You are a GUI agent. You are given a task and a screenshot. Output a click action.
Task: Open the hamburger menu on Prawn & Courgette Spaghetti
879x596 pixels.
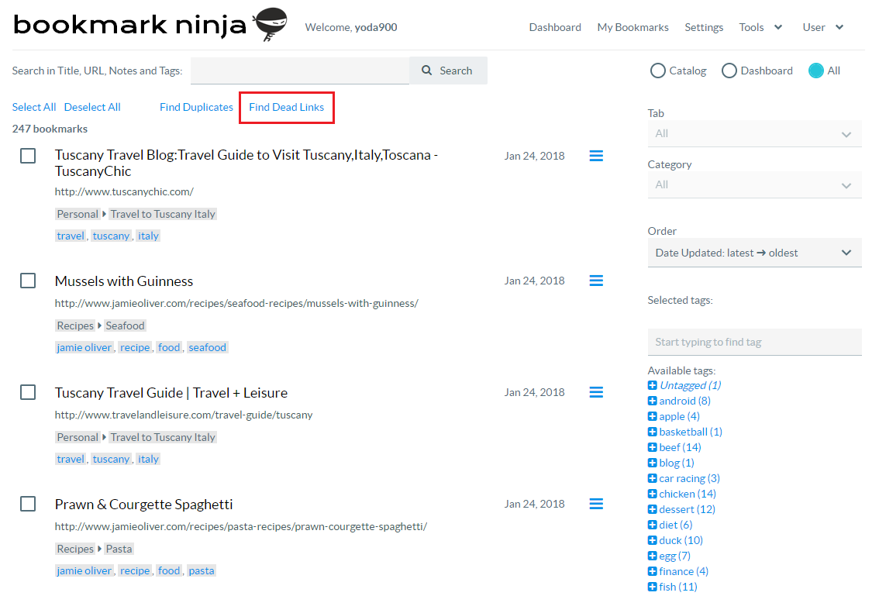[x=595, y=503]
